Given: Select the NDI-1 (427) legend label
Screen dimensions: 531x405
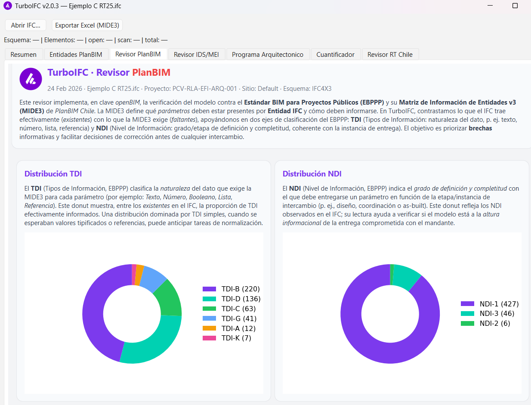Looking at the screenshot, I should tap(500, 304).
